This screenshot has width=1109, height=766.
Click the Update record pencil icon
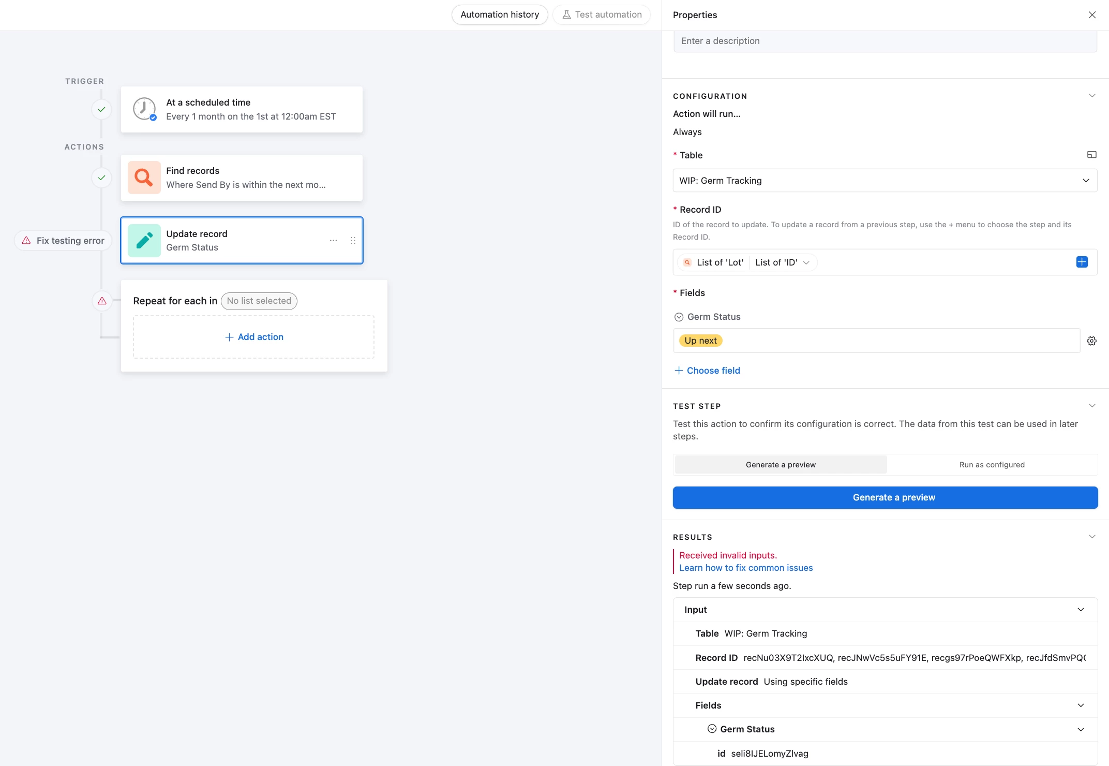pyautogui.click(x=144, y=241)
